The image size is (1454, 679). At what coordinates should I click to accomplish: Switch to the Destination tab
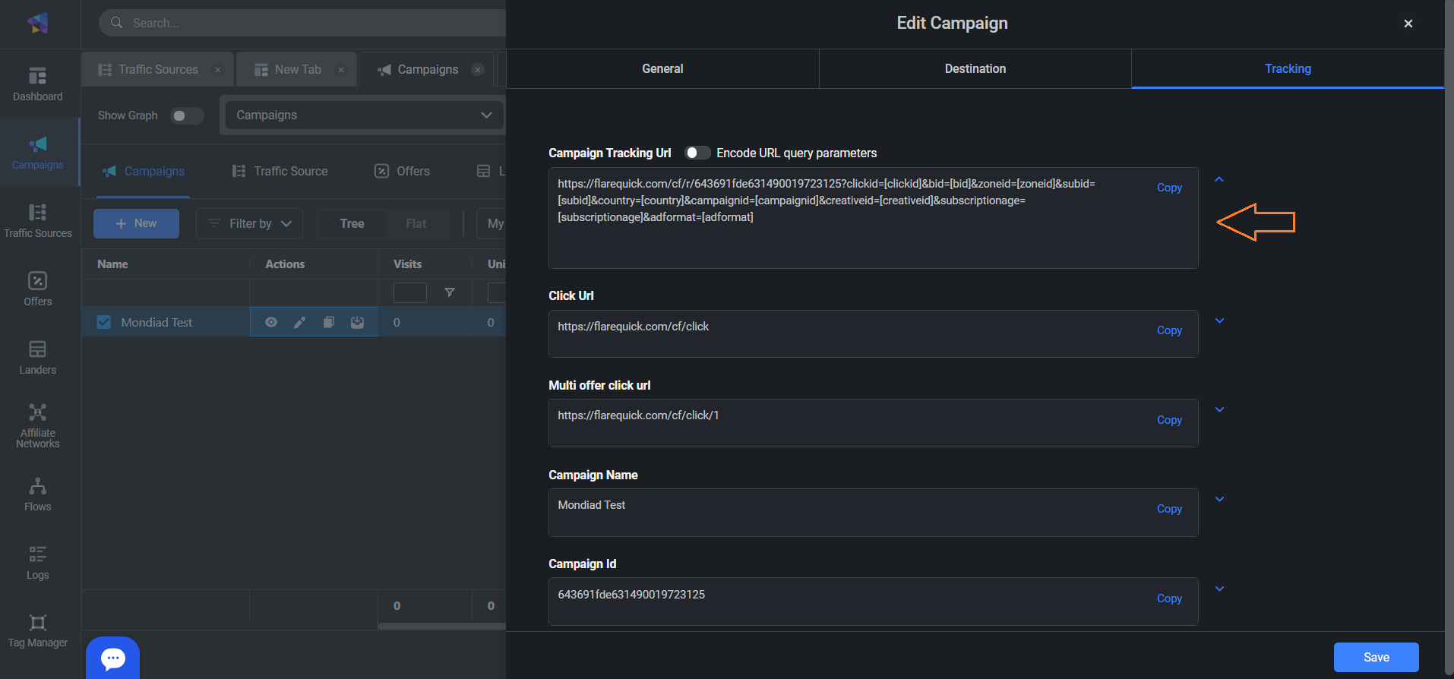(975, 69)
